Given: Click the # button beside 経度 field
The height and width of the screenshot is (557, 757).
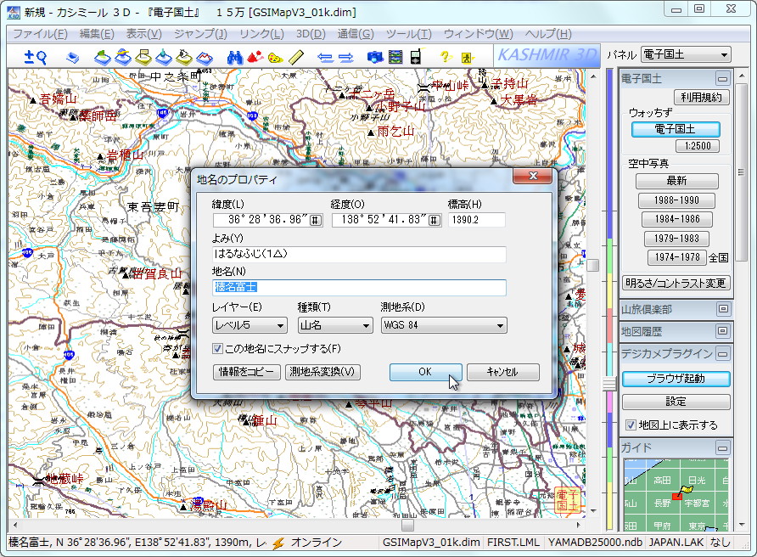Looking at the screenshot, I should click(434, 220).
